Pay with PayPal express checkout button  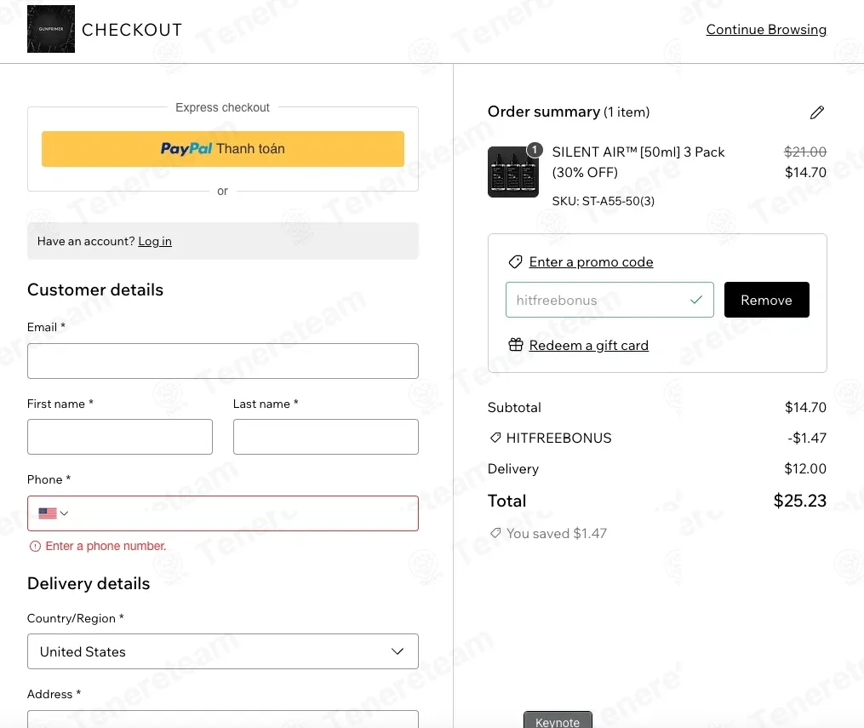click(x=223, y=149)
